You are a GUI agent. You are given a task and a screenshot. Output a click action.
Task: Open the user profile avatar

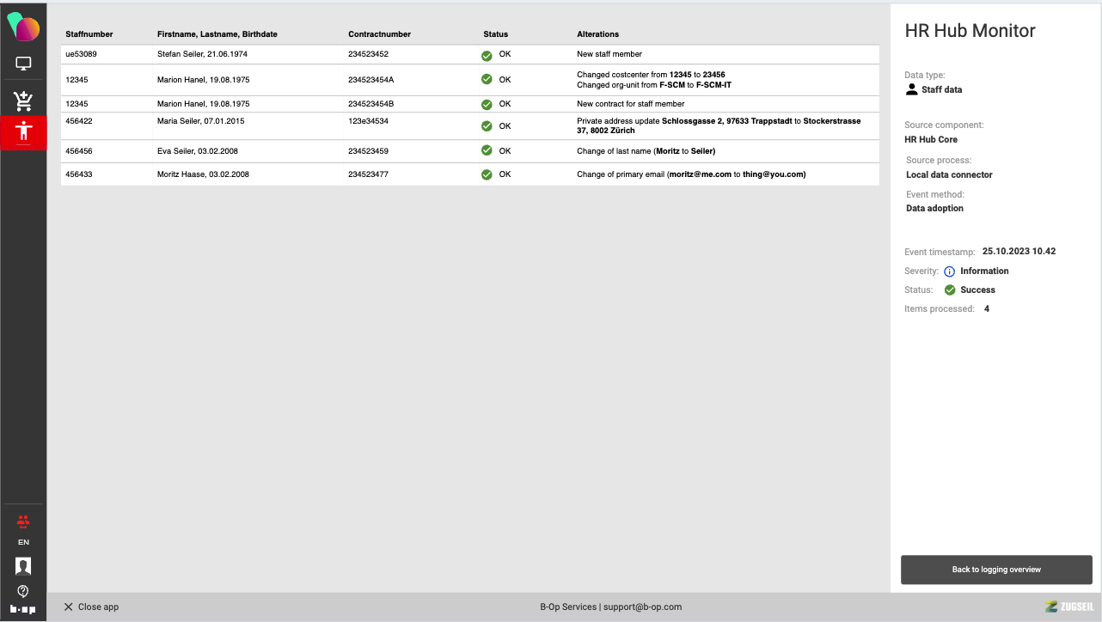tap(23, 565)
